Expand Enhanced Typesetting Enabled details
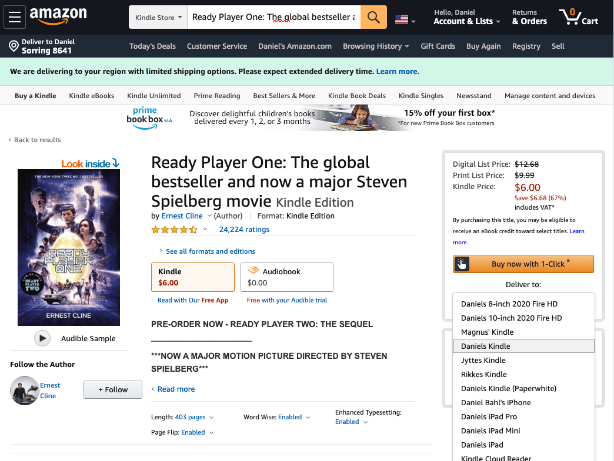Image resolution: width=614 pixels, height=461 pixels. coord(351,422)
